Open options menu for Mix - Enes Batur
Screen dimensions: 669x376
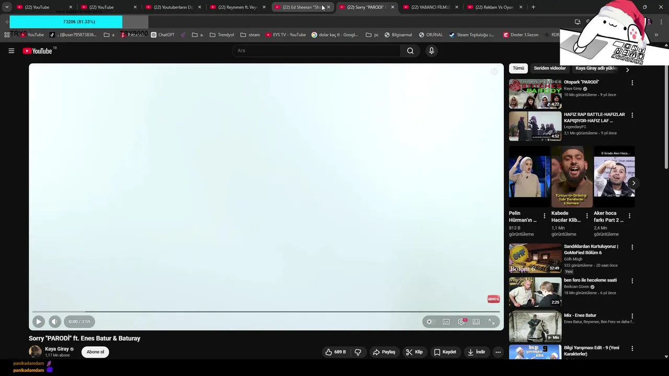pos(632,316)
